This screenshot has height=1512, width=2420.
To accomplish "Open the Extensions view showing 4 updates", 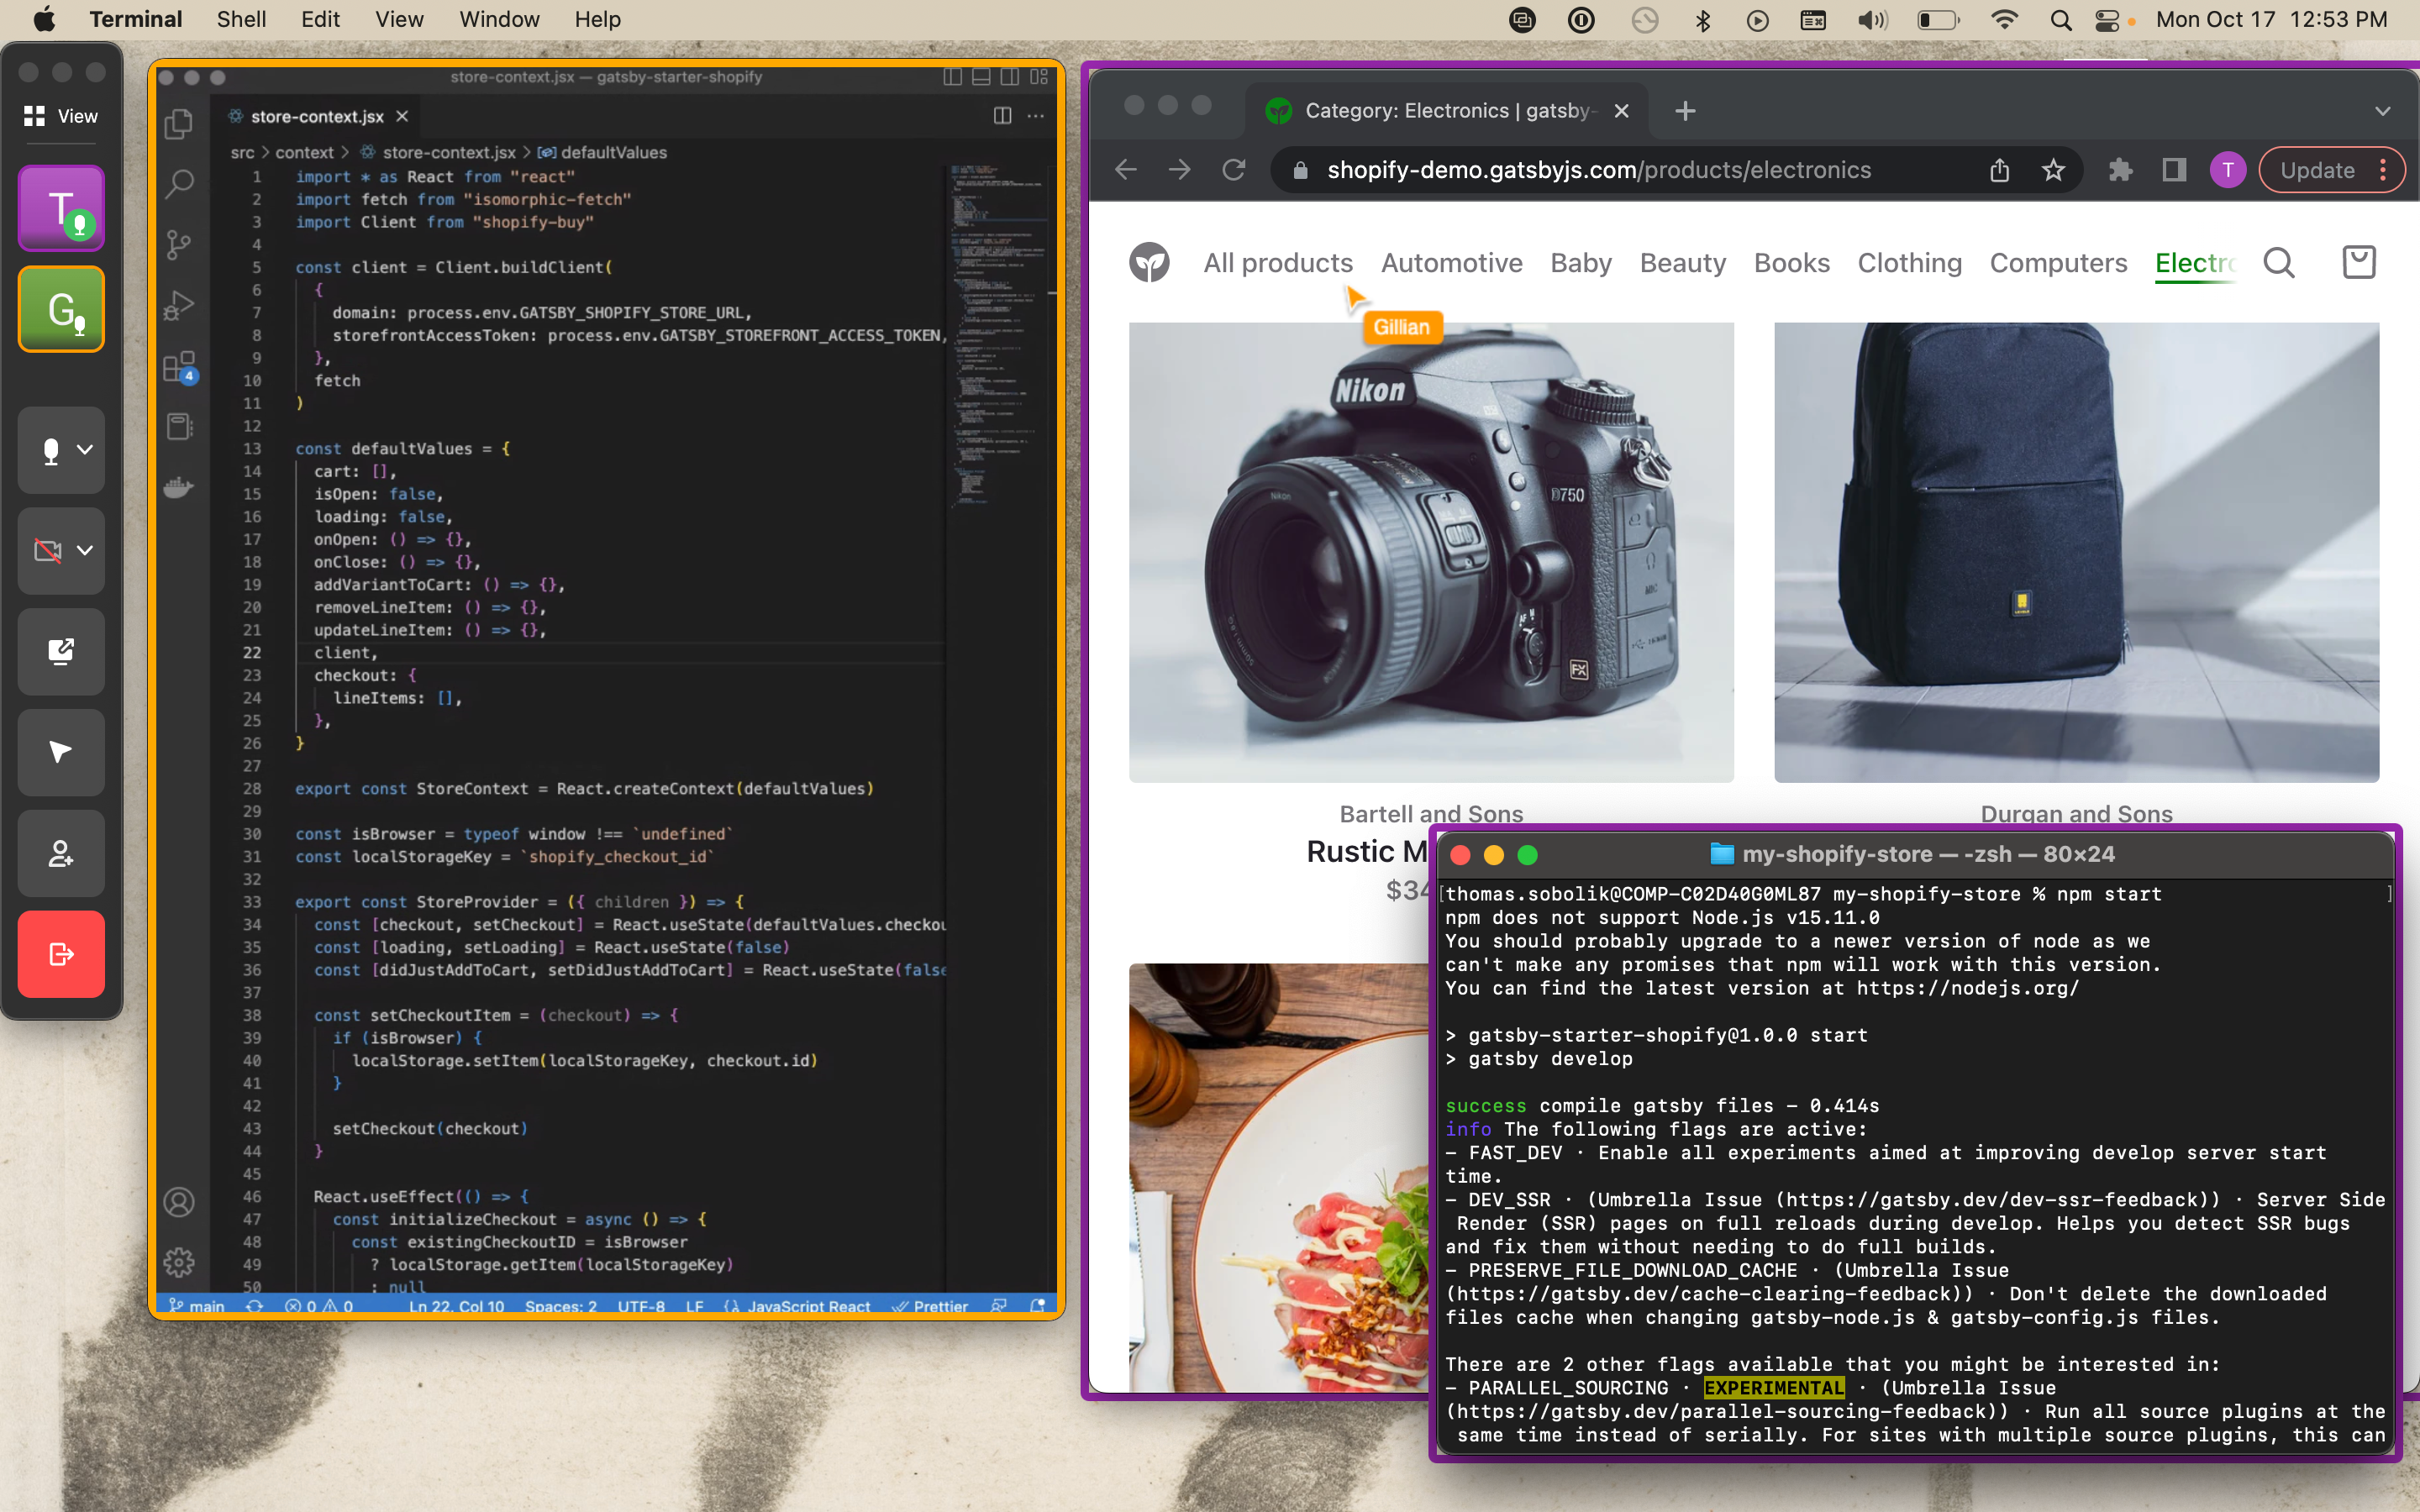I will click(179, 366).
